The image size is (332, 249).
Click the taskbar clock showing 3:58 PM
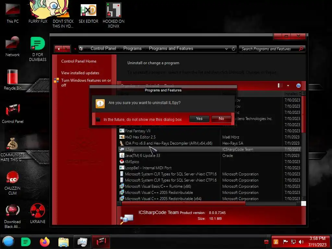(x=317, y=242)
